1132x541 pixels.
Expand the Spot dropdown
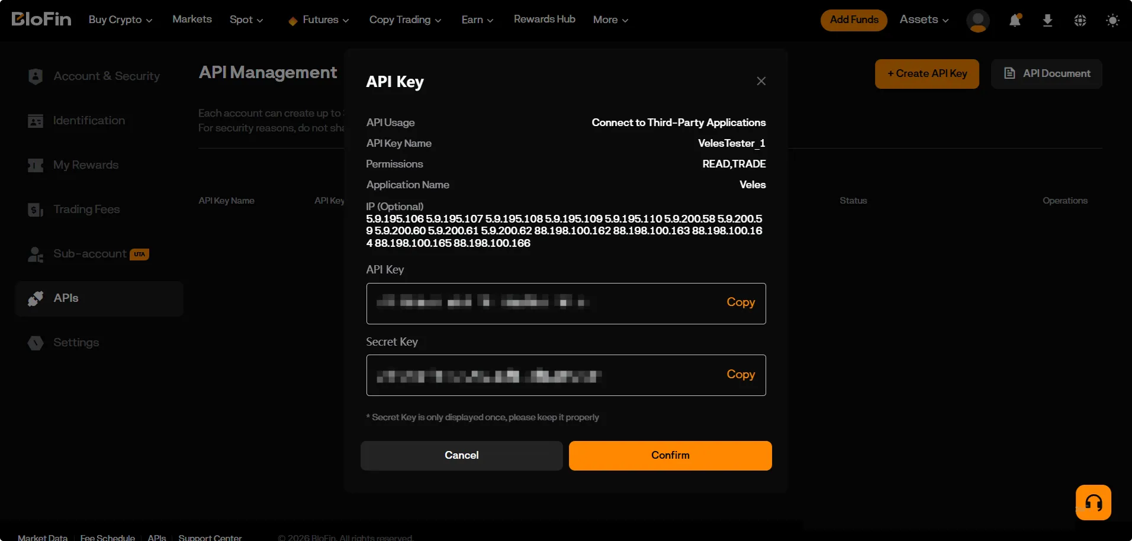(x=246, y=20)
